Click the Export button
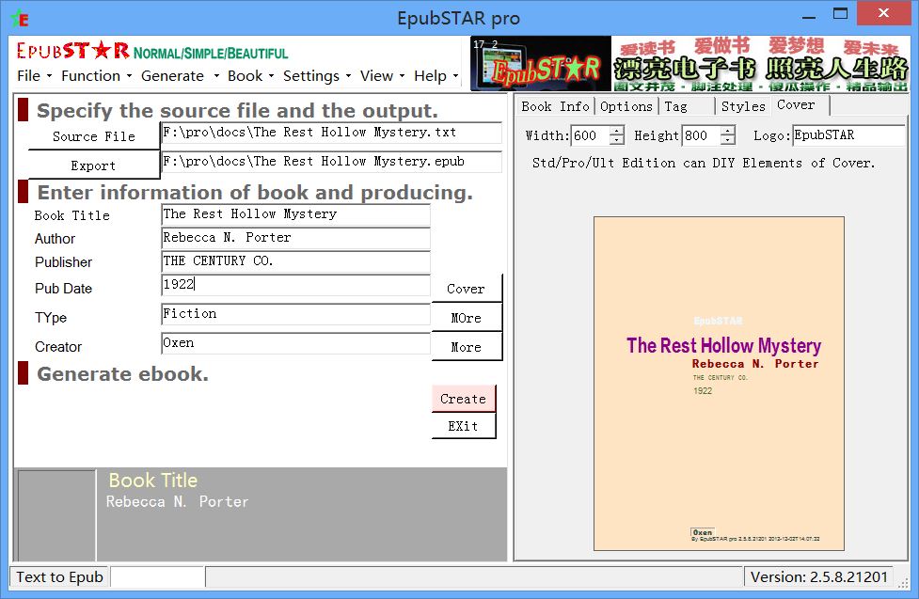Image resolution: width=919 pixels, height=599 pixels. pyautogui.click(x=94, y=166)
